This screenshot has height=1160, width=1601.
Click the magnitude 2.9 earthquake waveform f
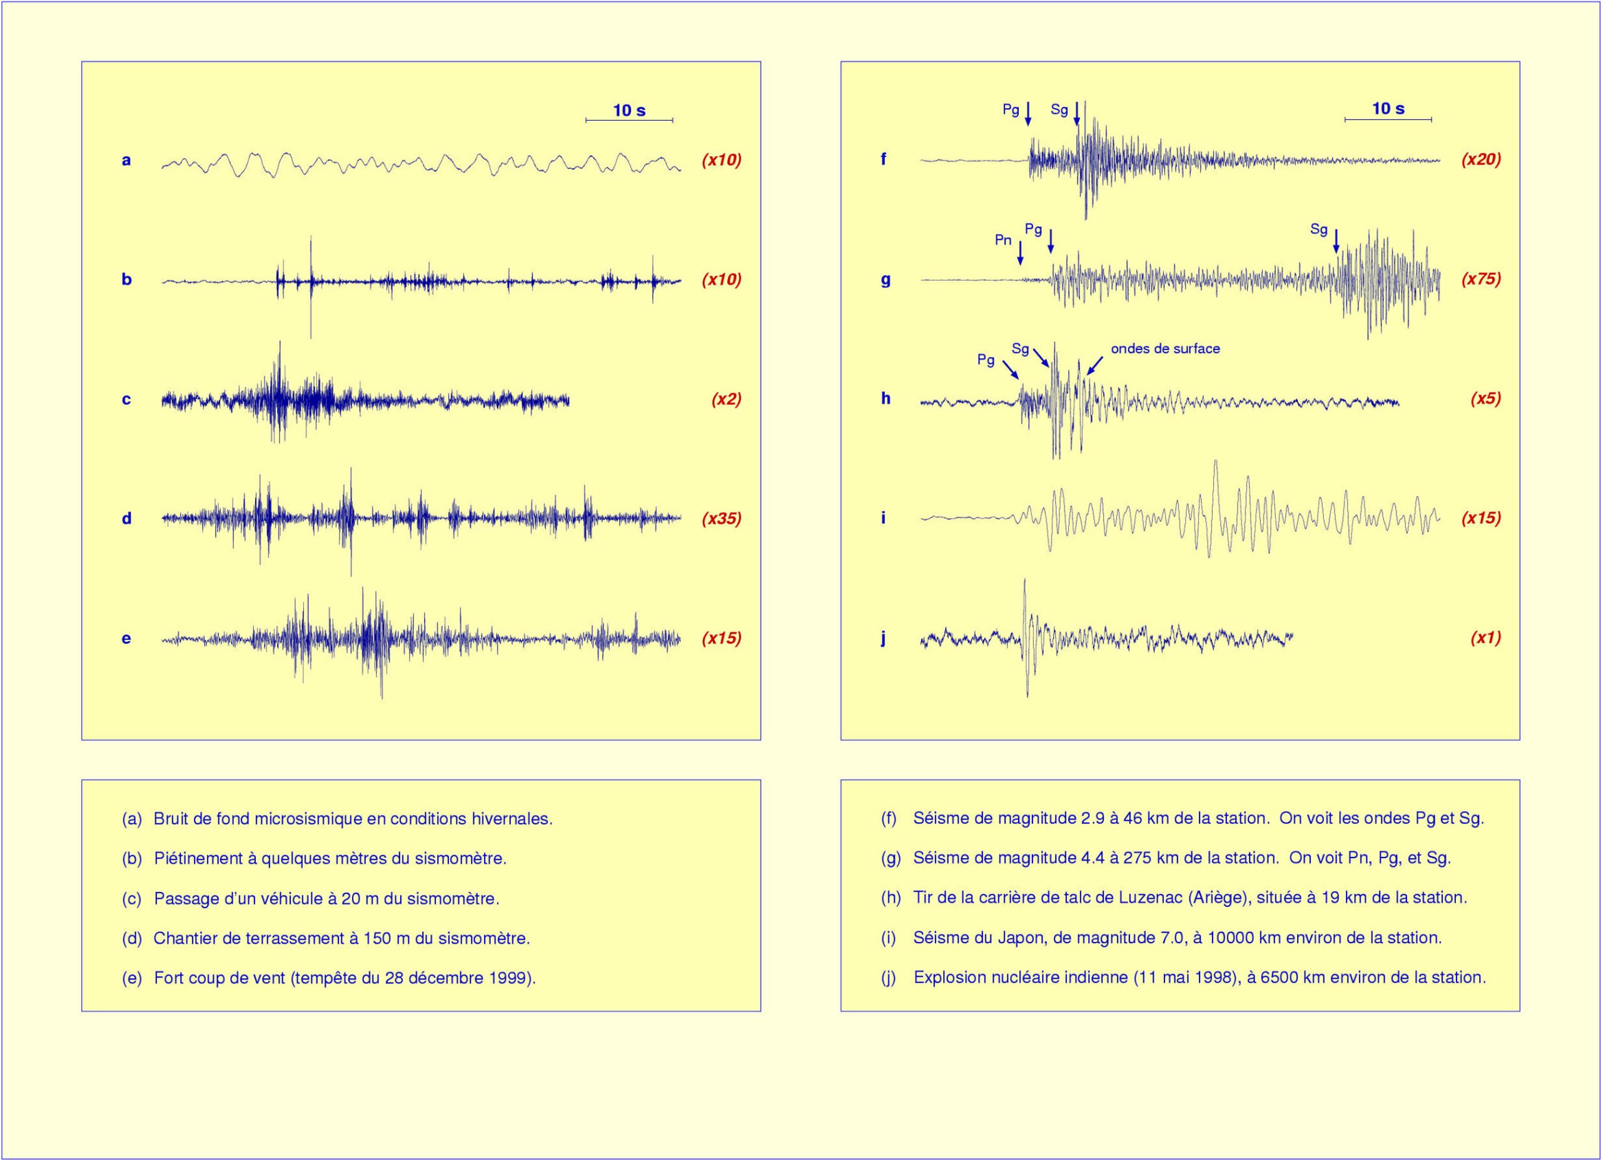click(x=1179, y=161)
